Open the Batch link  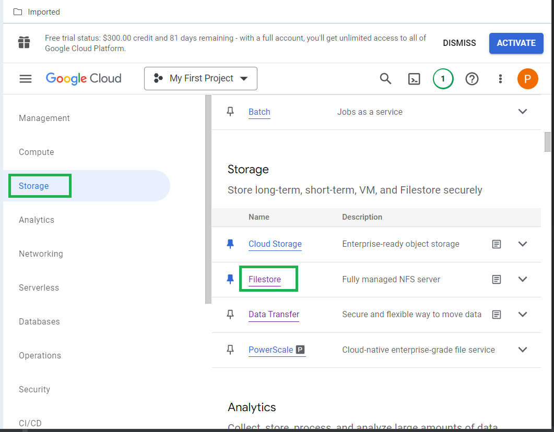(260, 112)
